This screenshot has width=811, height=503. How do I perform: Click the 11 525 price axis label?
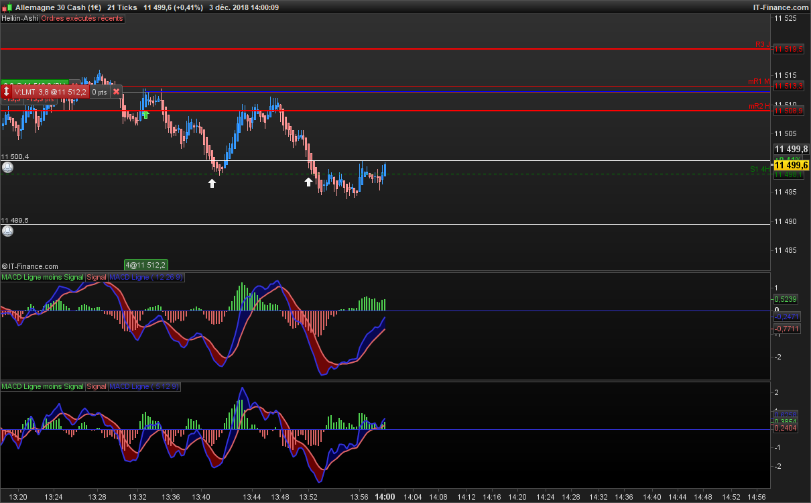click(786, 18)
